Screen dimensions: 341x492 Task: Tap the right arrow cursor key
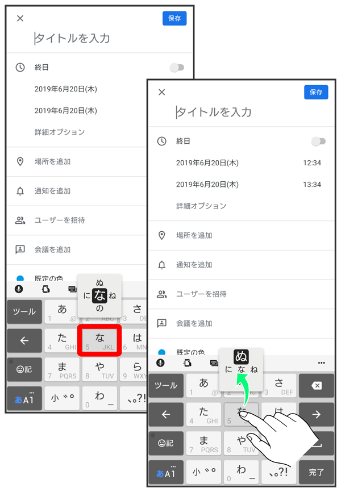(317, 414)
